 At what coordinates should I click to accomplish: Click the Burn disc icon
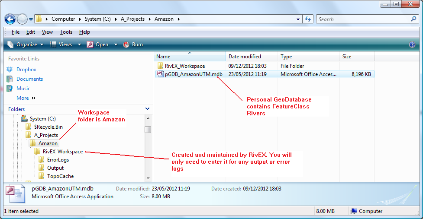pyautogui.click(x=126, y=44)
